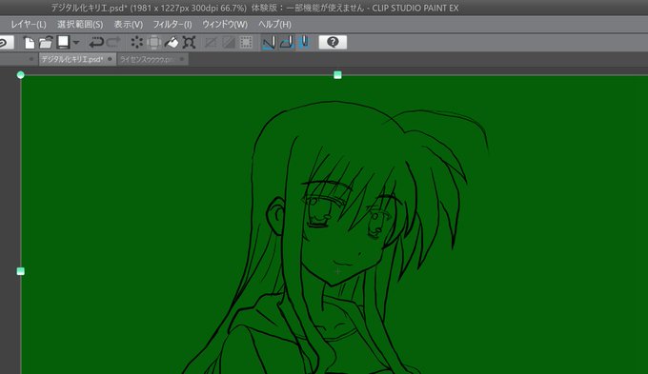
Task: Fill with the paint bucket icon
Action: (x=172, y=42)
